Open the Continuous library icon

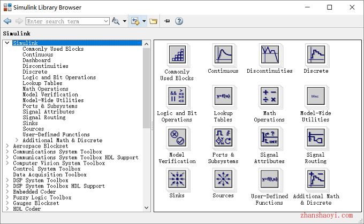tap(224, 55)
